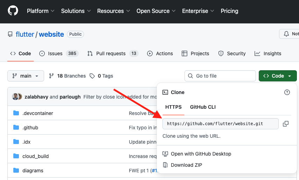Viewport: 299px width, 180px height.
Task: Open the diagrams folder
Action: tap(33, 171)
